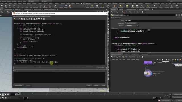This screenshot has width=182, height=102.
Task: Click the find magnifier in string editor toolbar
Action: (27, 19)
